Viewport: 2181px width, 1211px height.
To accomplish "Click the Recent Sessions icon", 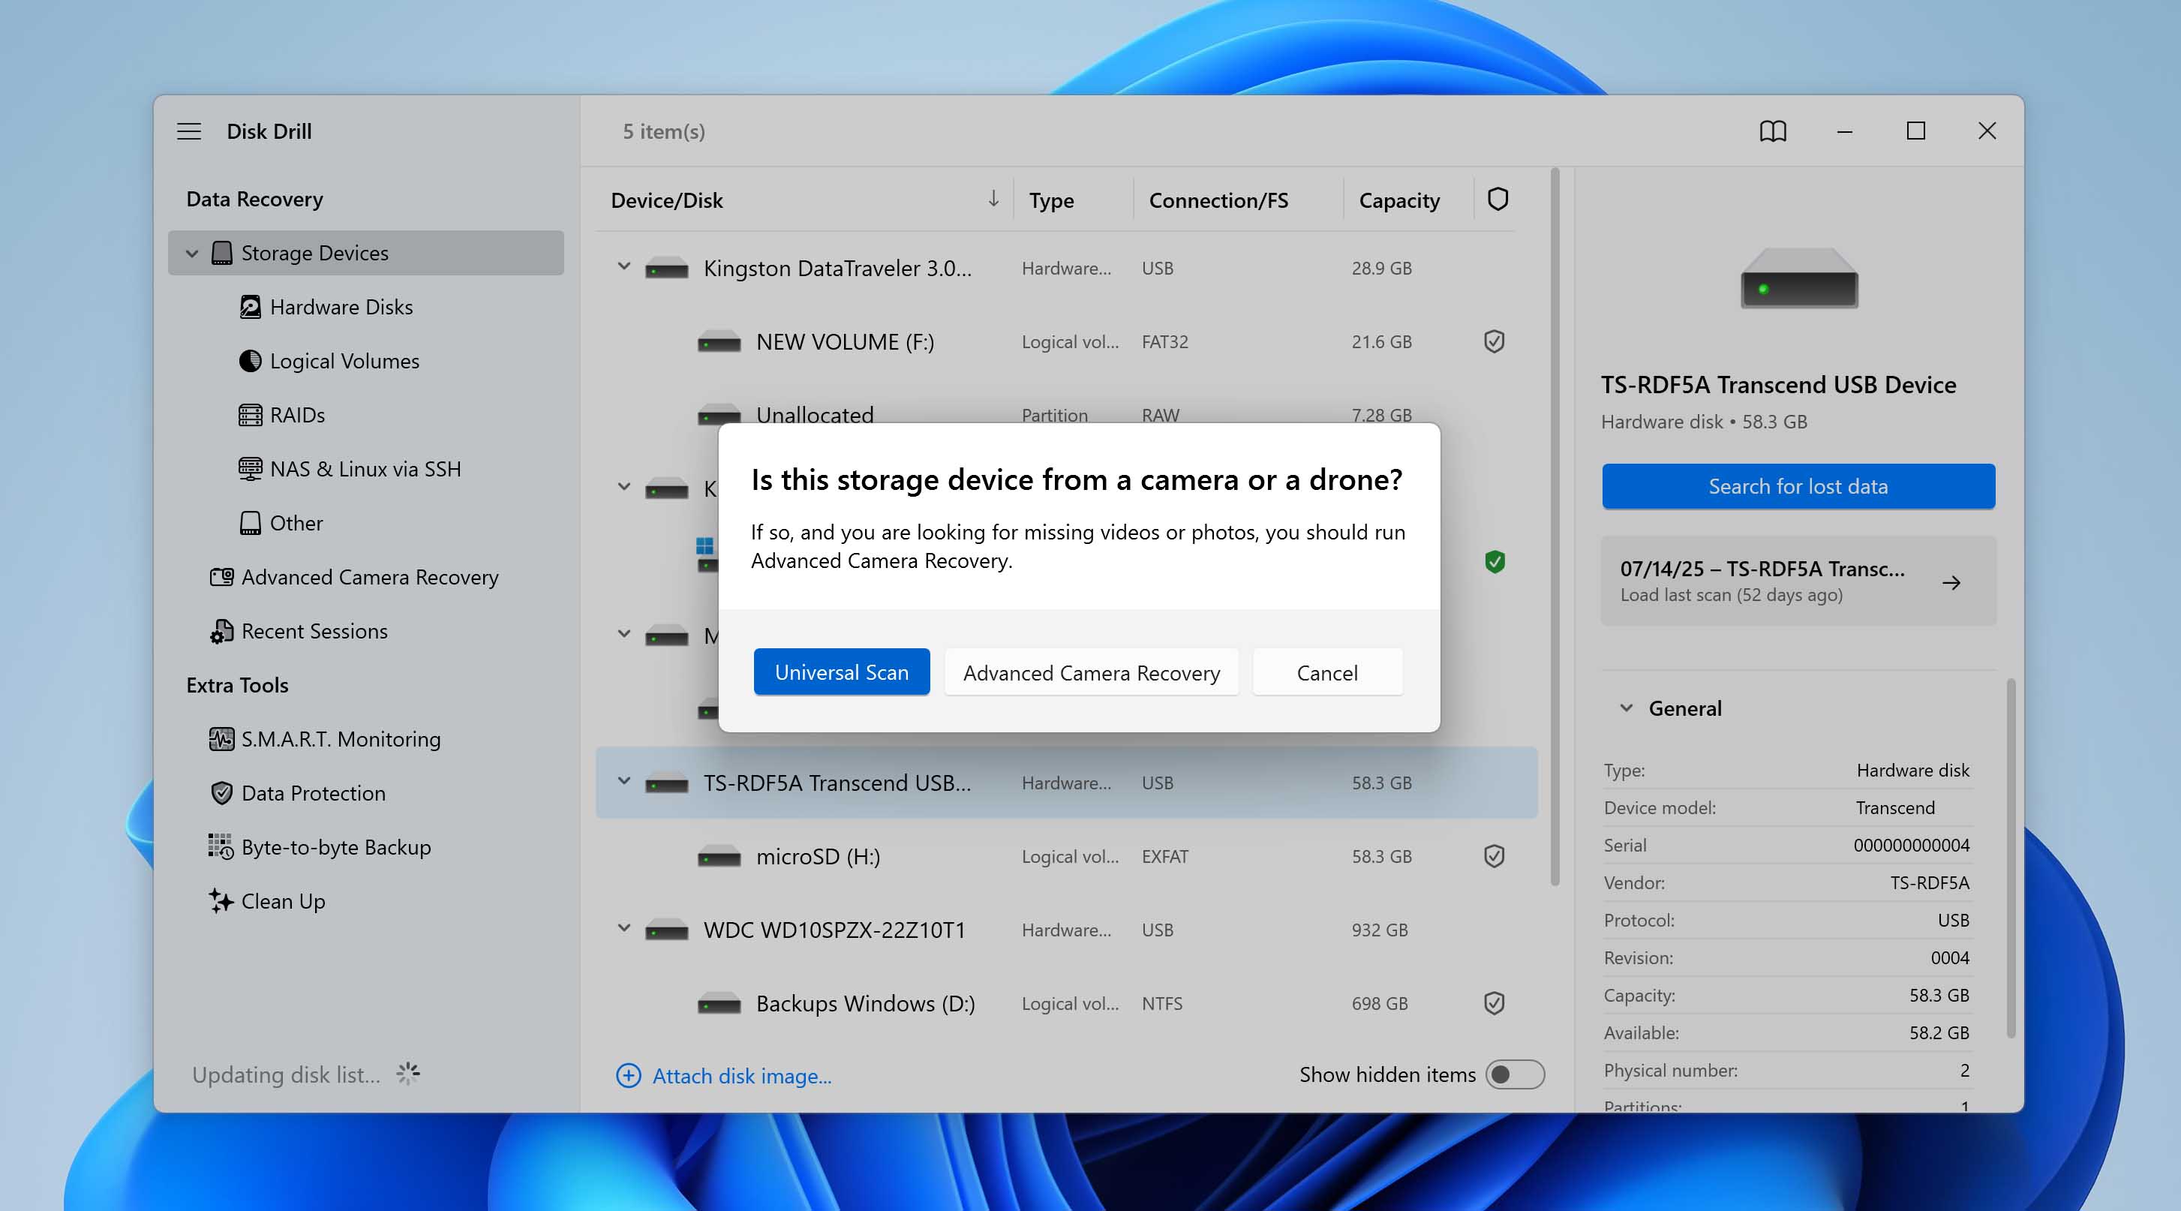I will coord(222,631).
